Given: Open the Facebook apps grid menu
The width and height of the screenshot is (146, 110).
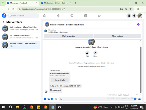Looking at the screenshot, I should [x=129, y=16].
